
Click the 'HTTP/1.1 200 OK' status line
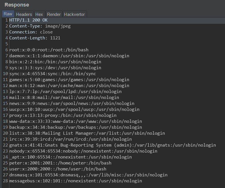(x=28, y=20)
